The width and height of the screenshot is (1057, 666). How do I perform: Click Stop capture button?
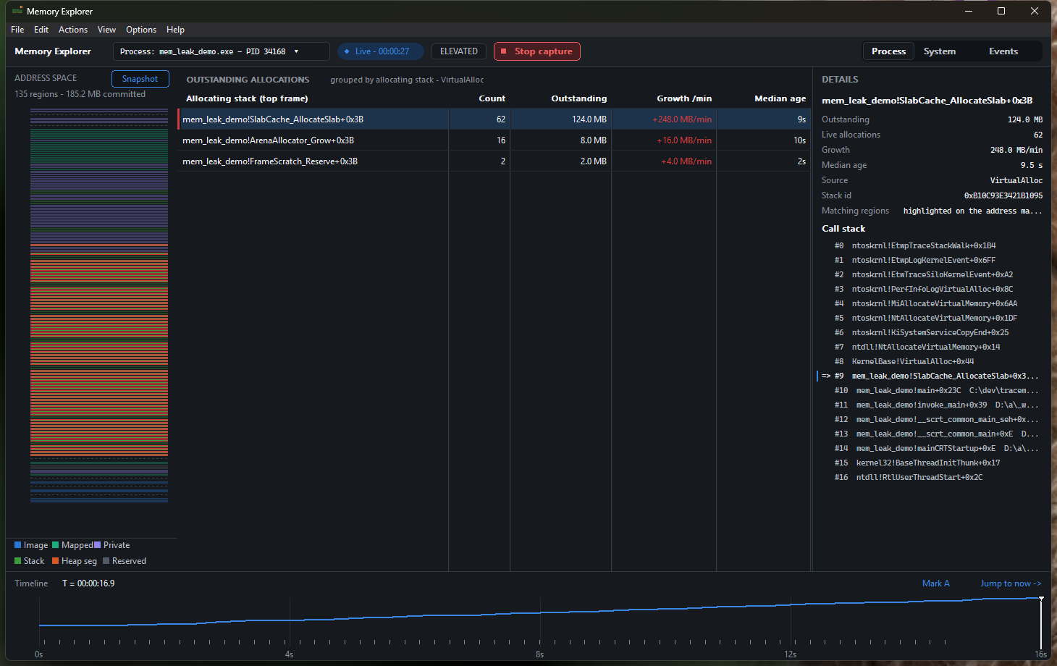click(x=537, y=51)
